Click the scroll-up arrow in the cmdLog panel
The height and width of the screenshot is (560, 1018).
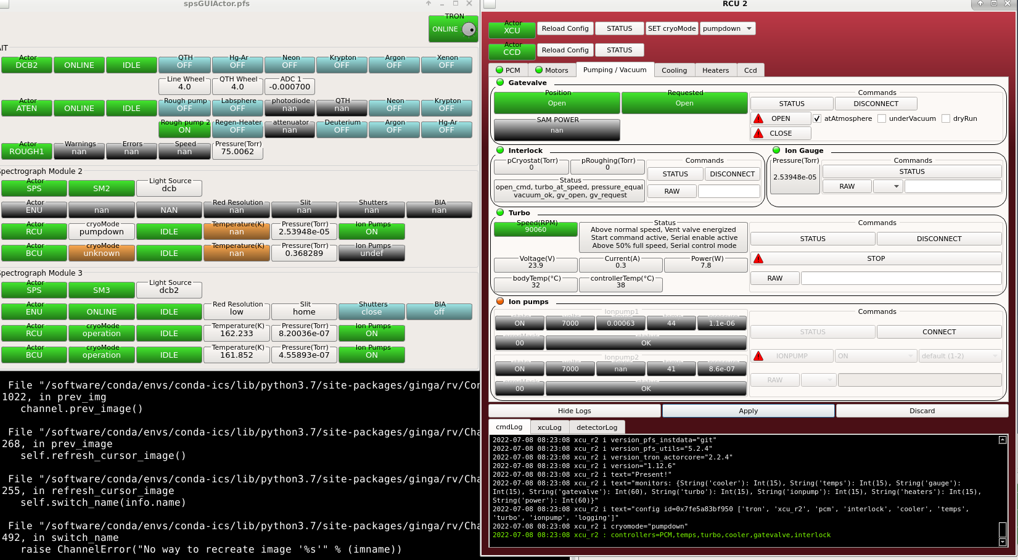[x=1003, y=440]
